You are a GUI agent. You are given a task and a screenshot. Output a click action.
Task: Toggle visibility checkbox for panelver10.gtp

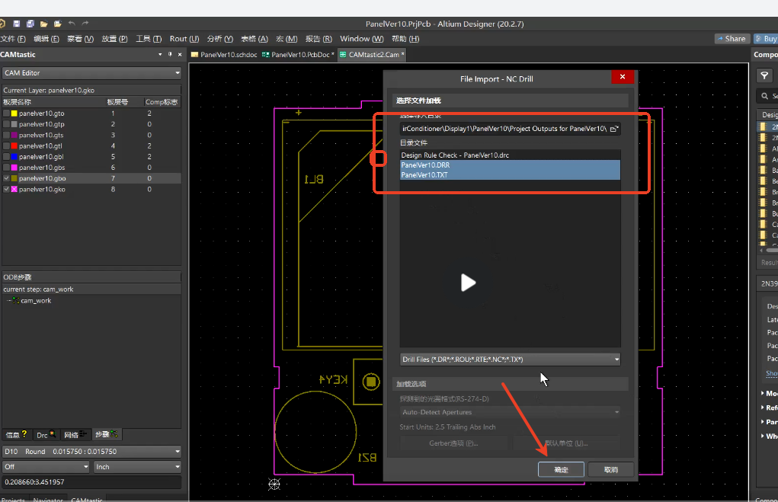tap(6, 124)
